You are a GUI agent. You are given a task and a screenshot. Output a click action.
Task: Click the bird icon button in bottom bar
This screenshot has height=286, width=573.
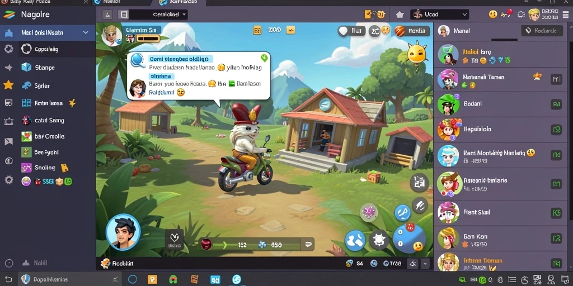coord(414,263)
